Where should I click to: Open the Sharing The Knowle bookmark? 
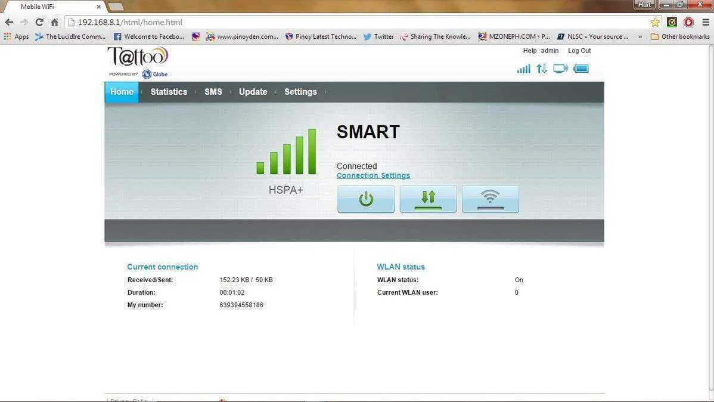[x=435, y=36]
